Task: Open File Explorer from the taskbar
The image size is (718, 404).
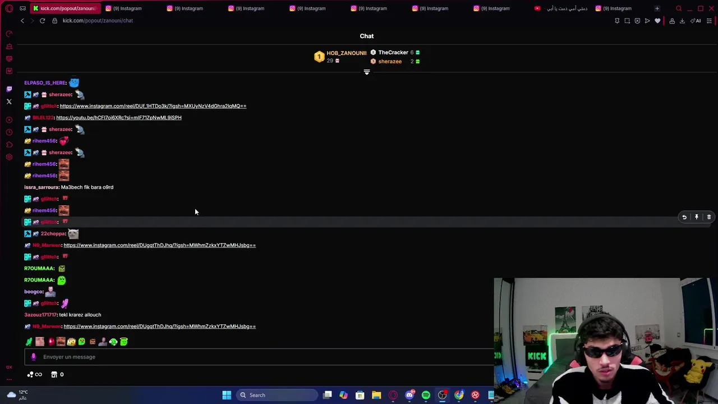Action: (x=376, y=395)
